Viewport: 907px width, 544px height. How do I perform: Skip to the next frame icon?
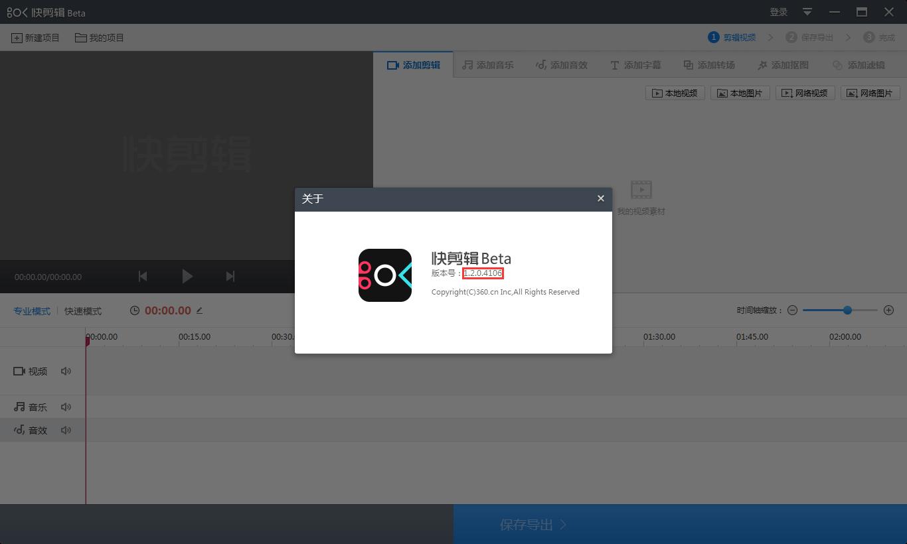click(230, 277)
